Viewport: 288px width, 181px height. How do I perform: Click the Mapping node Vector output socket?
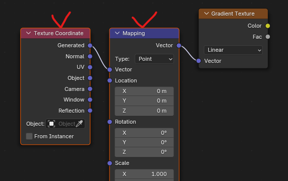179,45
